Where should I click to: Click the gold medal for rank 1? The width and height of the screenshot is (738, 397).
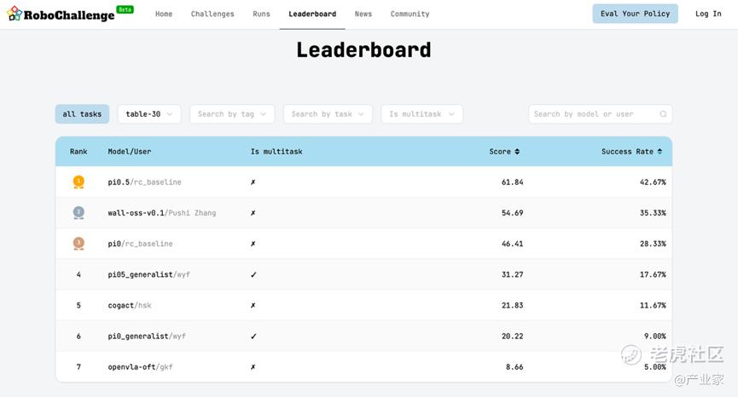78,181
